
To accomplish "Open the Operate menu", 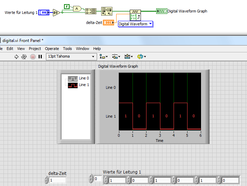I will [x=52, y=49].
